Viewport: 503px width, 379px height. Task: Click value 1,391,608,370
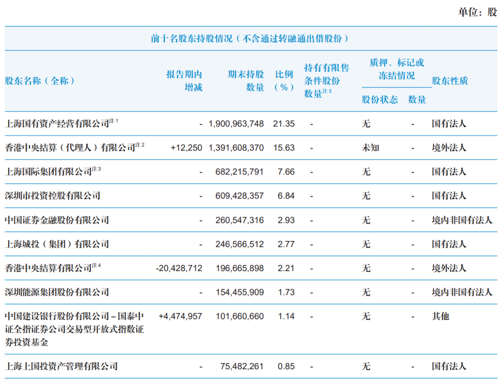(x=236, y=148)
